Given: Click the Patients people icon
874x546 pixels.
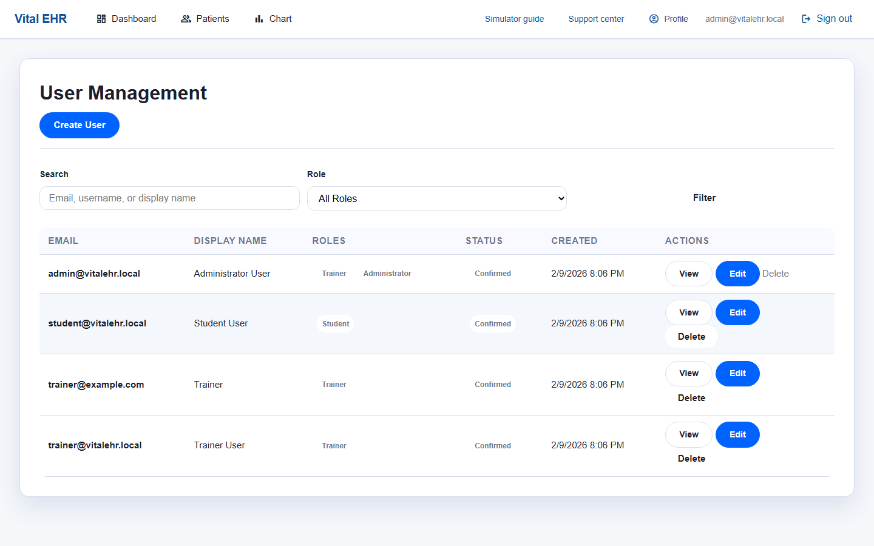Looking at the screenshot, I should pyautogui.click(x=186, y=19).
